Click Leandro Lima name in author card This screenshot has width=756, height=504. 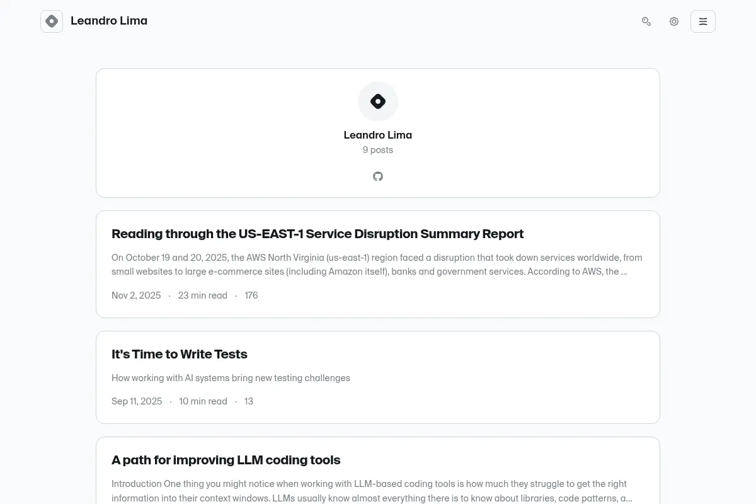tap(378, 135)
